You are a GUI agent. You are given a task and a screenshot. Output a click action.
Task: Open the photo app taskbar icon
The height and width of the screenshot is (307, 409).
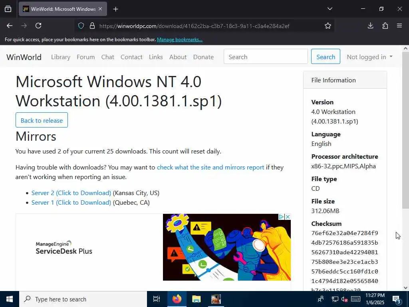[216, 299]
